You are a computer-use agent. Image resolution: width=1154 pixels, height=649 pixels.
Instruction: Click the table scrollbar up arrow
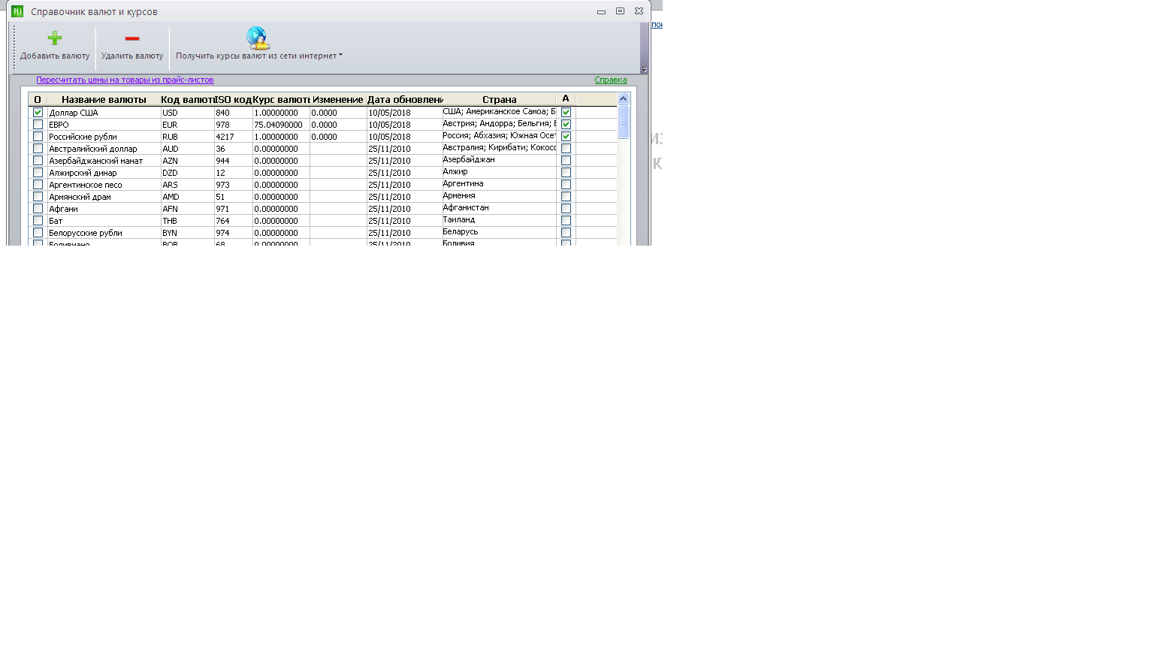[x=623, y=98]
